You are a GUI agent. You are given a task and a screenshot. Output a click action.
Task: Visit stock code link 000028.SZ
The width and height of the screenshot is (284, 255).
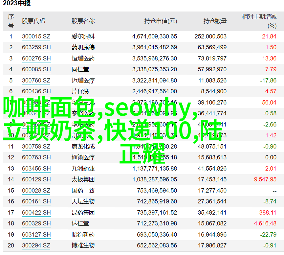[x=36, y=191]
